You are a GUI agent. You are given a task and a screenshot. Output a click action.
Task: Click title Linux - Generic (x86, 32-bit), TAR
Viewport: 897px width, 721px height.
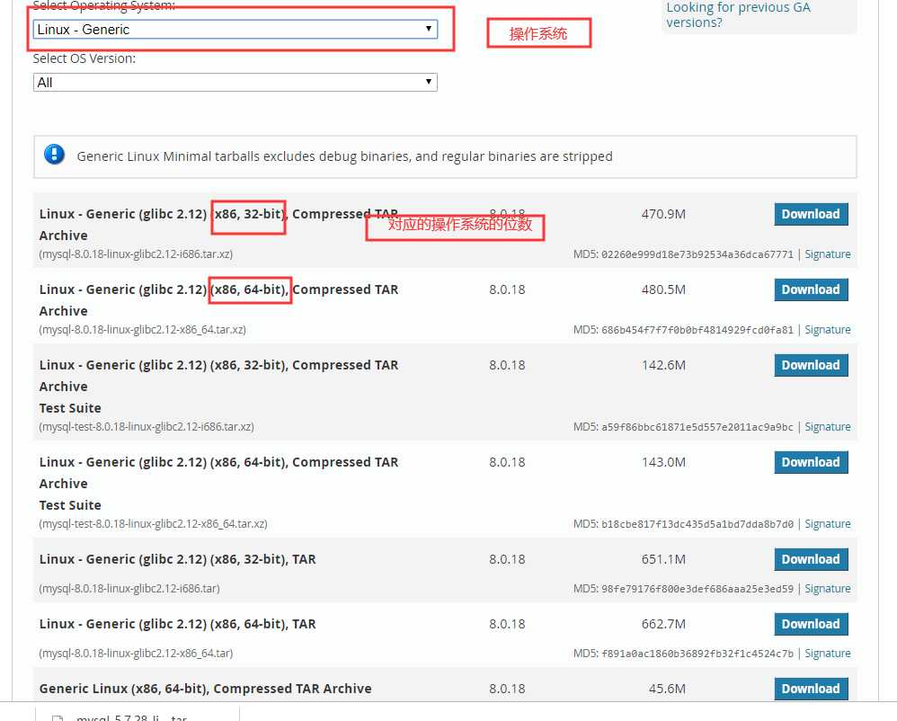(177, 559)
